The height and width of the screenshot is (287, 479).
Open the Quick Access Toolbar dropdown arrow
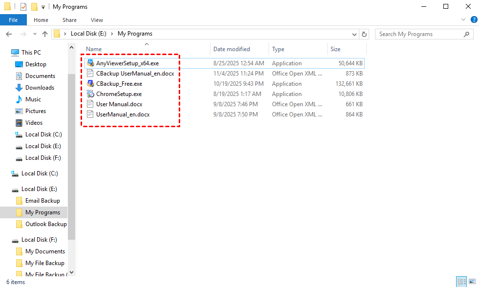[43, 7]
